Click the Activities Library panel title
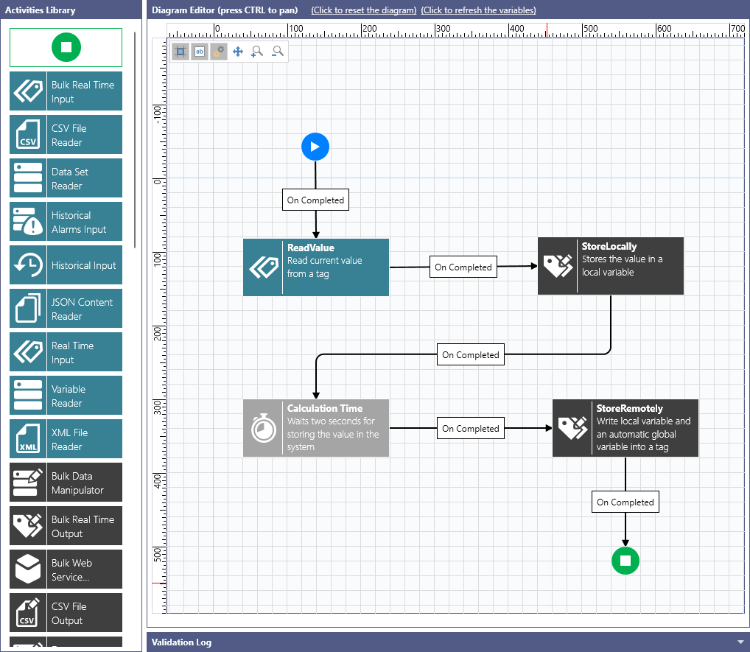Image resolution: width=750 pixels, height=652 pixels. point(41,10)
